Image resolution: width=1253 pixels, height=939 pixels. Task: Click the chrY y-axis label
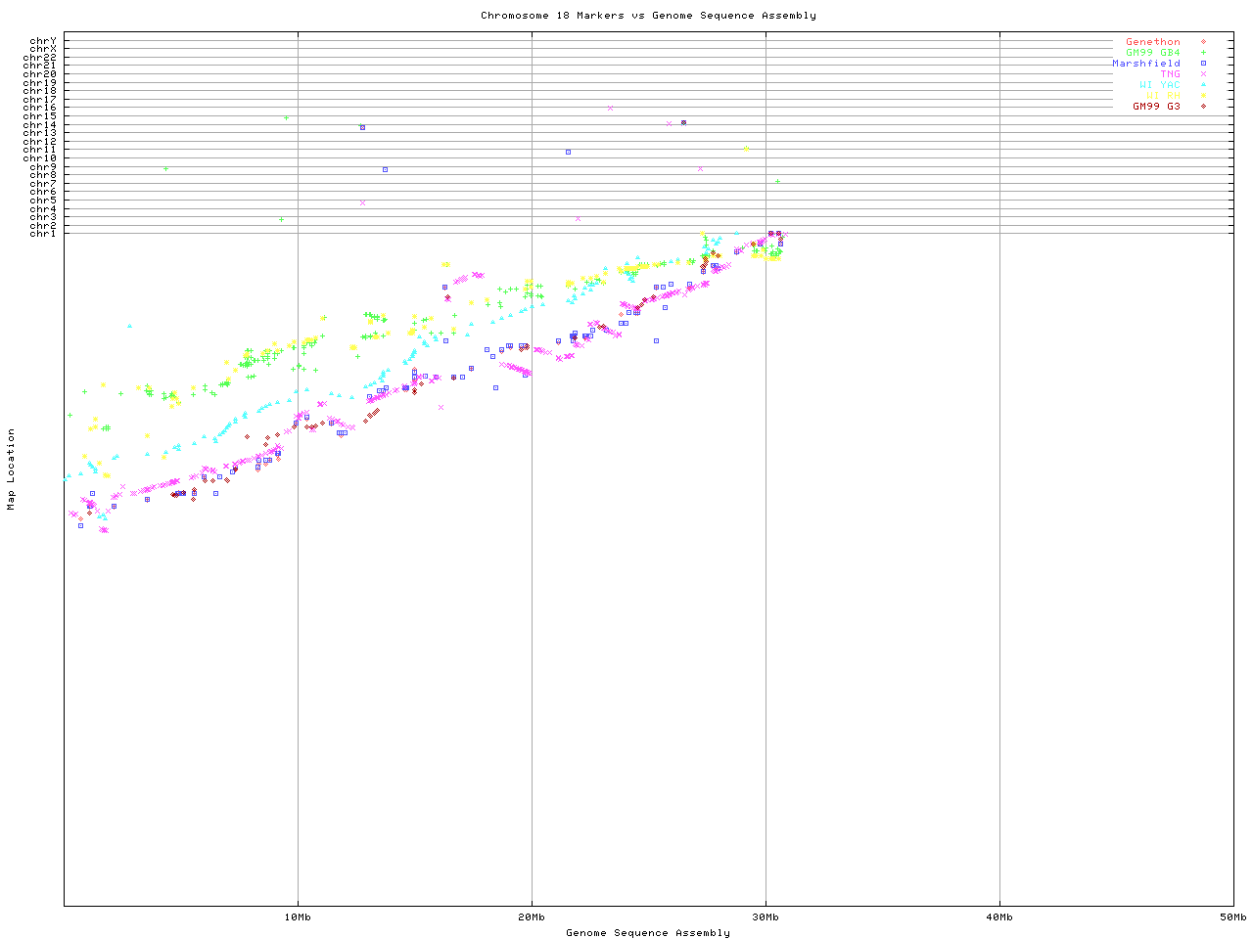coord(43,41)
